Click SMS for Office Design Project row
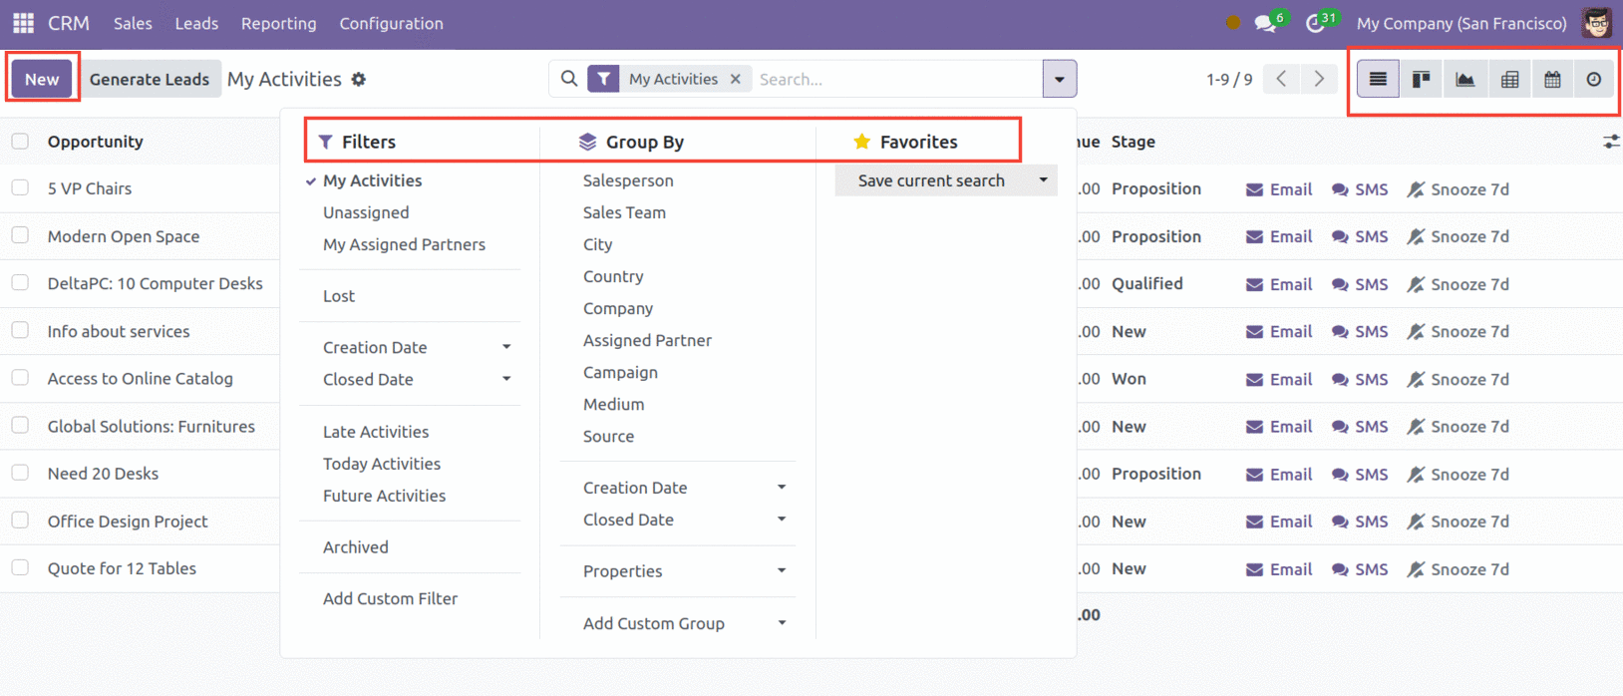 tap(1360, 522)
